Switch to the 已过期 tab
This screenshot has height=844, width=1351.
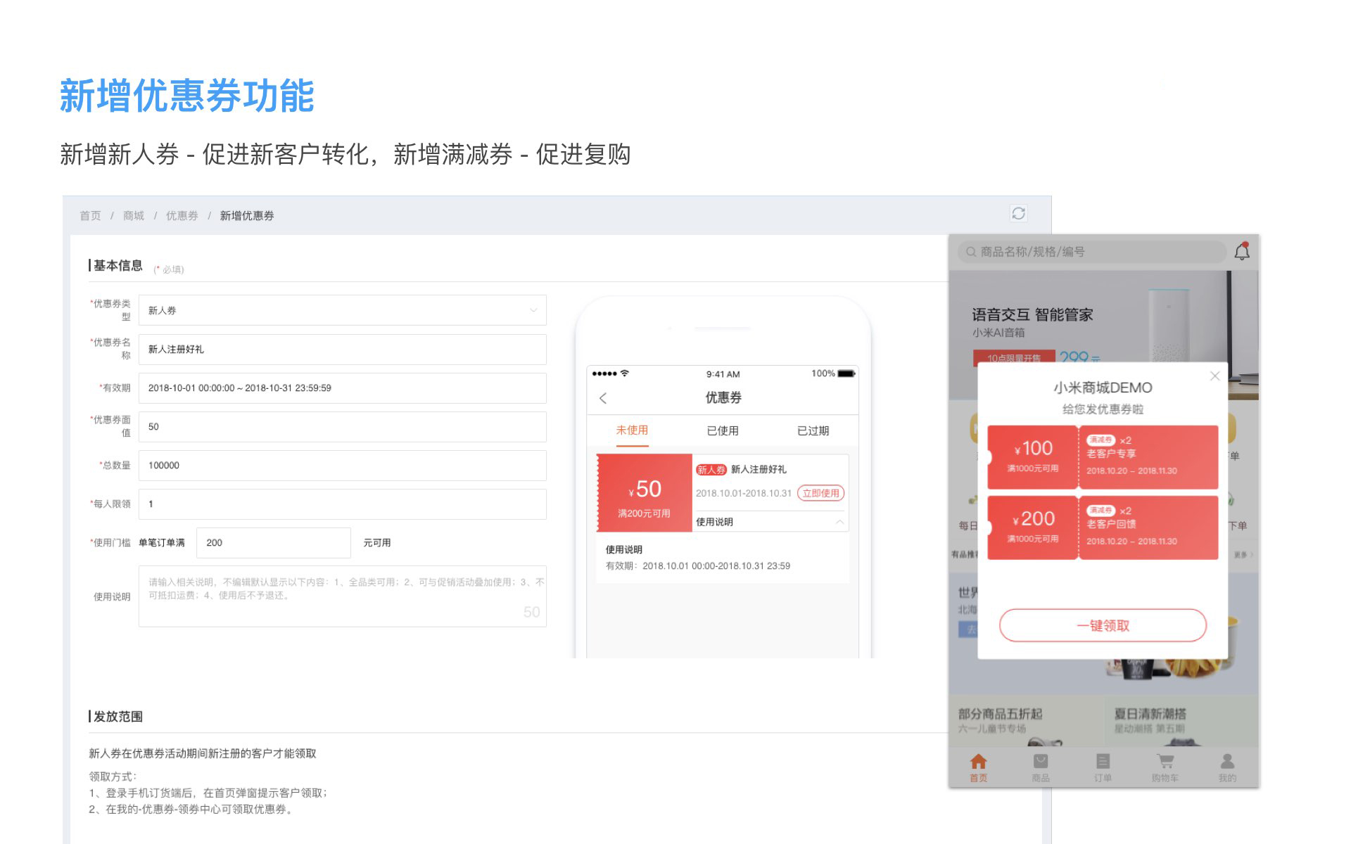tap(813, 430)
